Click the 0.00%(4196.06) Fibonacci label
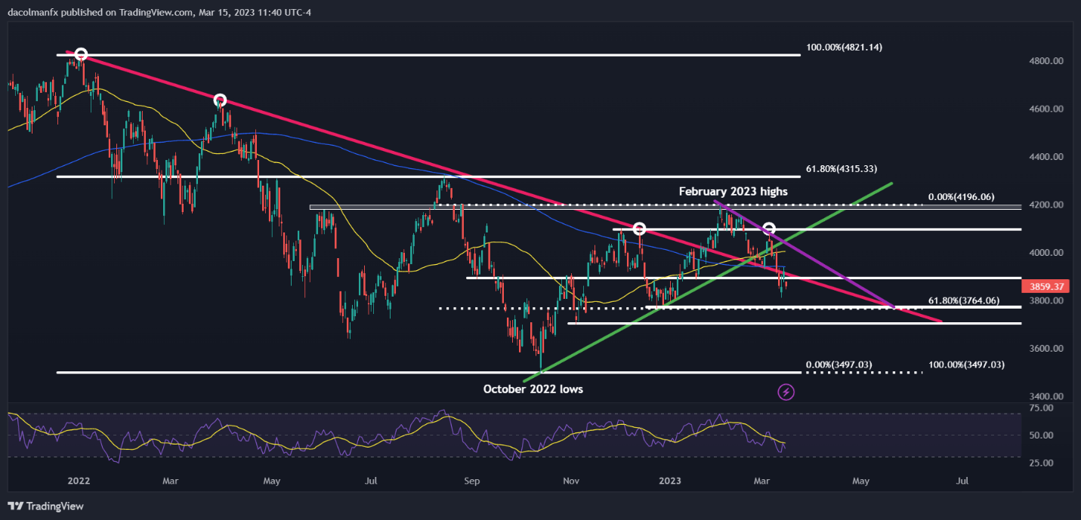1081x520 pixels. 963,198
